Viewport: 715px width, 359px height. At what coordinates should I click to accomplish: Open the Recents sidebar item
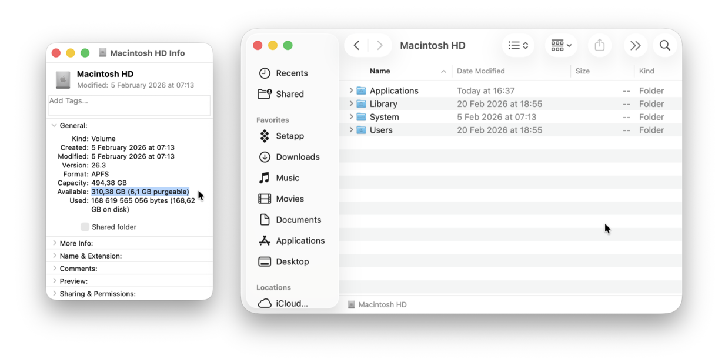tap(292, 73)
